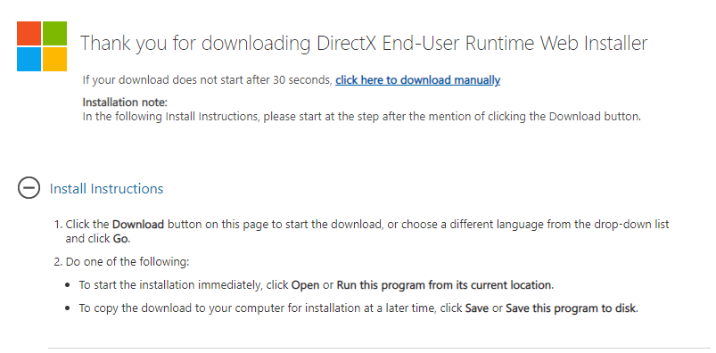Screen dimensions: 716x353
Task: Click the second bullet point marker
Action: tap(68, 308)
